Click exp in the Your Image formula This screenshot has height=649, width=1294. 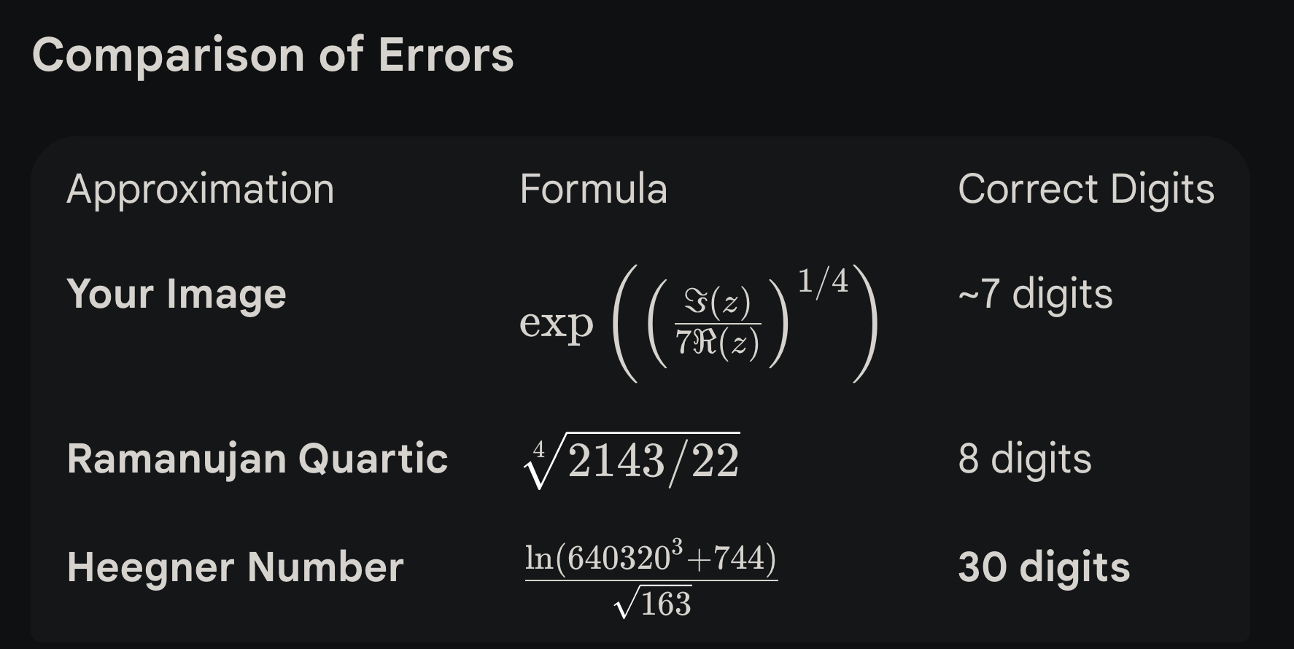(x=556, y=323)
